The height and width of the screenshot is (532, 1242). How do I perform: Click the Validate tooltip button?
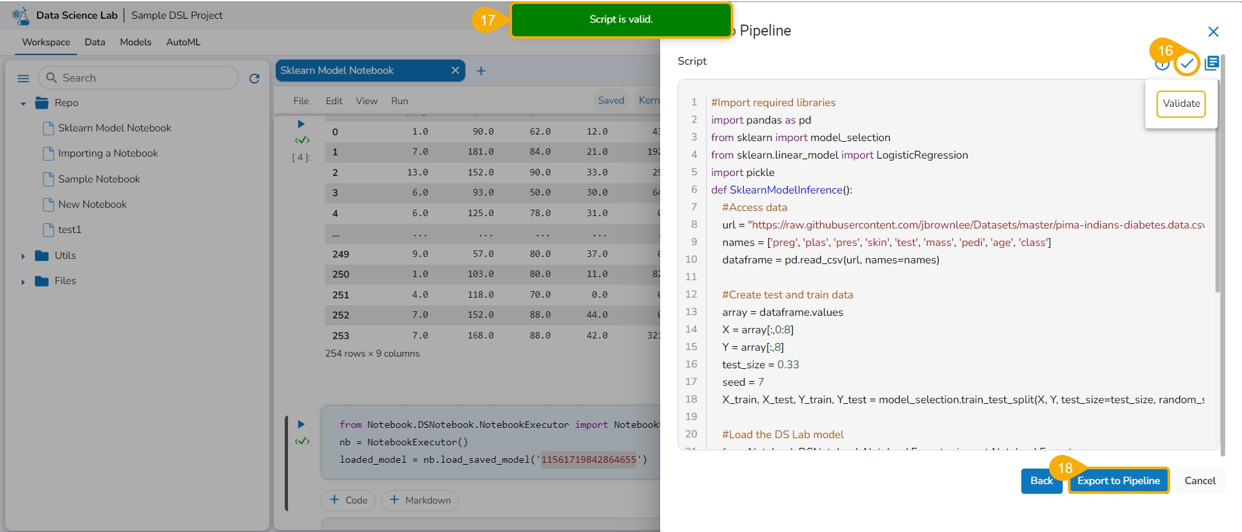coord(1181,104)
